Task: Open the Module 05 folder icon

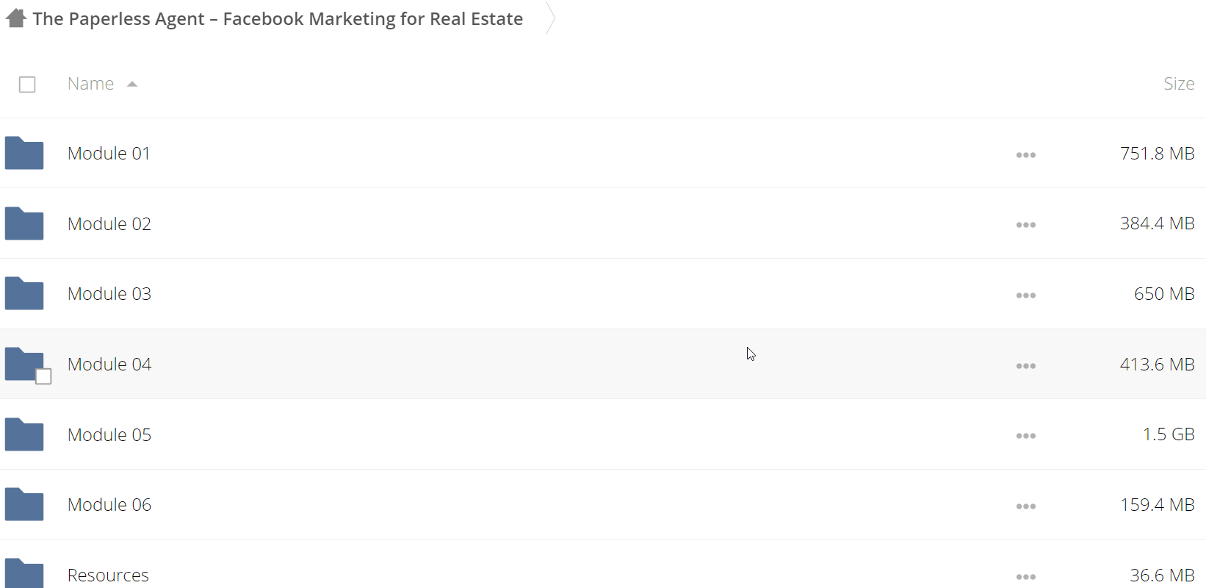Action: point(24,434)
